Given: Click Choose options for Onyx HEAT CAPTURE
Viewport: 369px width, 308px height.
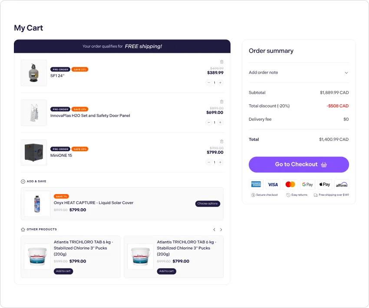Looking at the screenshot, I should (x=208, y=204).
